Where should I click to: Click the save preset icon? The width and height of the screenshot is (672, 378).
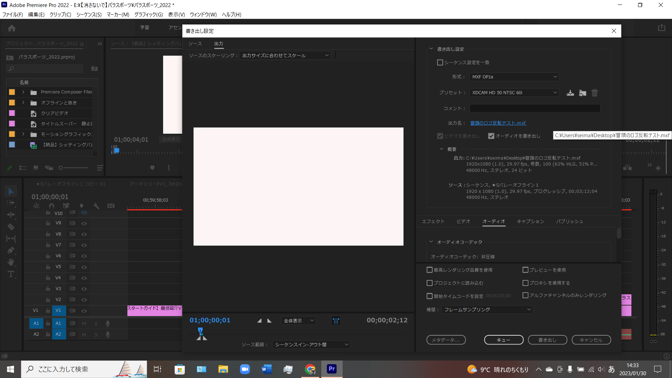[x=570, y=93]
